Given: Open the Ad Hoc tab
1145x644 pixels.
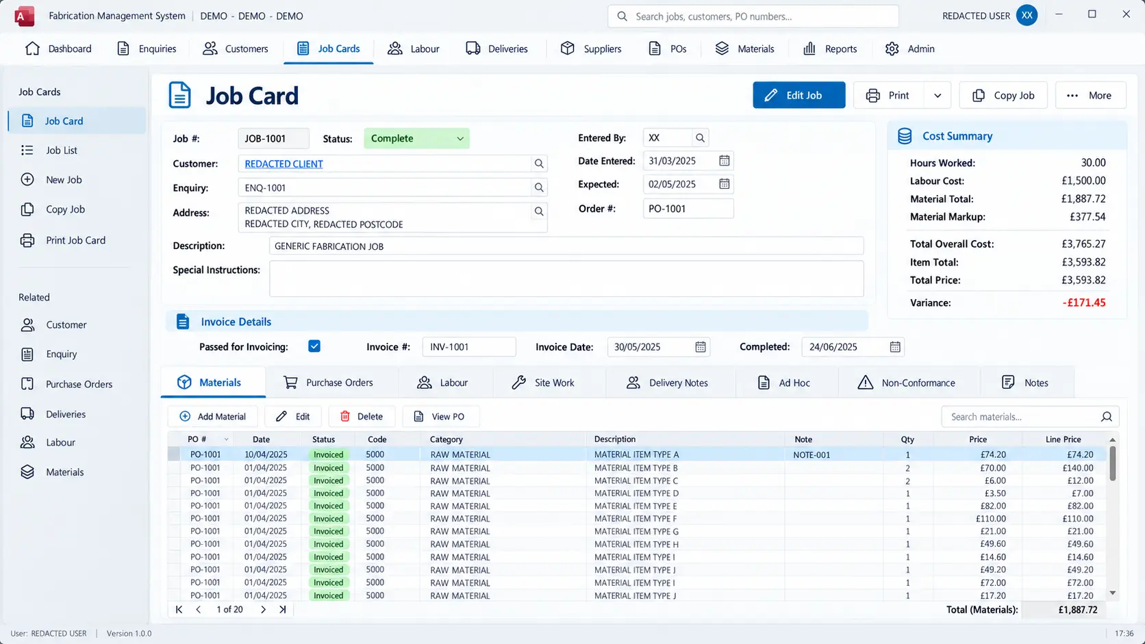Looking at the screenshot, I should (x=784, y=383).
